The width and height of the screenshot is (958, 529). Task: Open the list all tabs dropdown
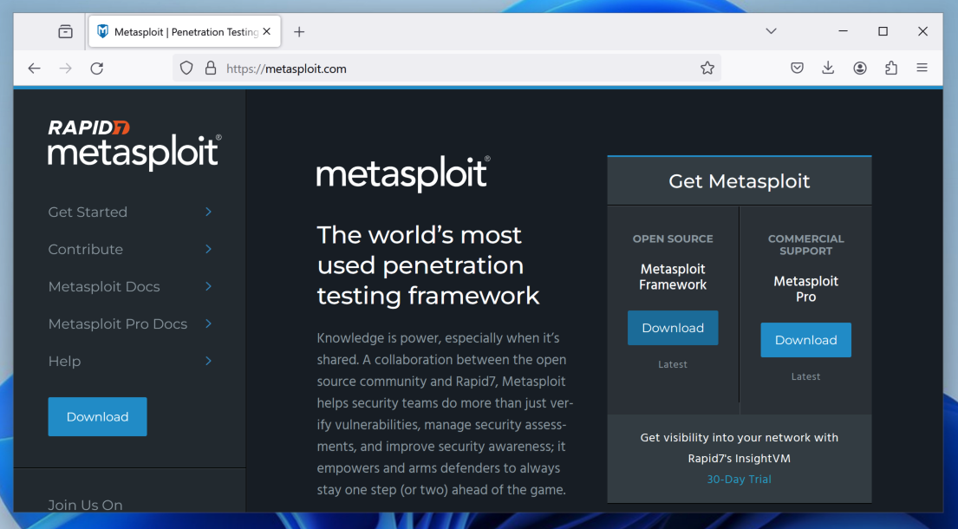(771, 31)
